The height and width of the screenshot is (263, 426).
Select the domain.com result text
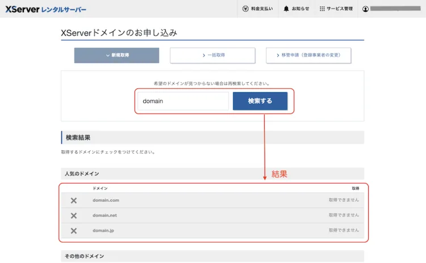(x=106, y=201)
